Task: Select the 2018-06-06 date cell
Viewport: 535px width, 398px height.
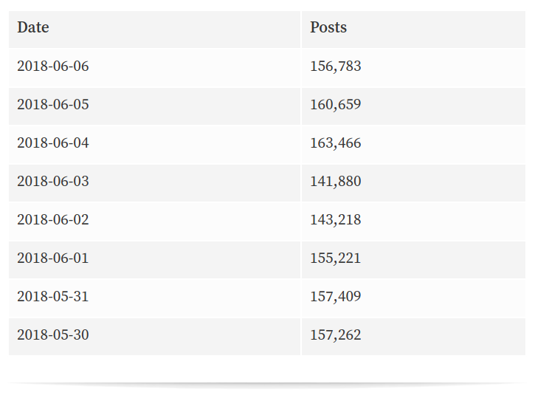Action: click(154, 68)
